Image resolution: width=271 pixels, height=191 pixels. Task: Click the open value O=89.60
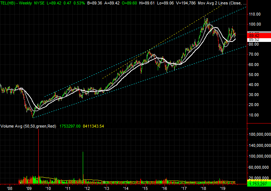coord(129,3)
